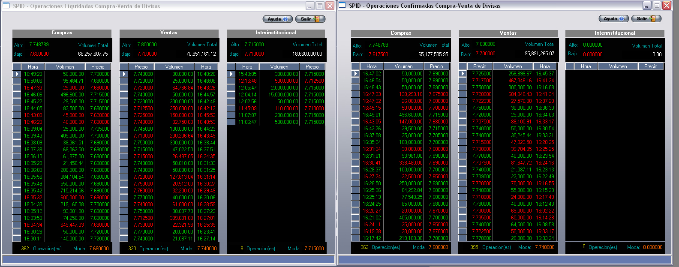The width and height of the screenshot is (679, 267).
Task: Minimize the Operaciones Liquidadas window
Action: point(310,6)
